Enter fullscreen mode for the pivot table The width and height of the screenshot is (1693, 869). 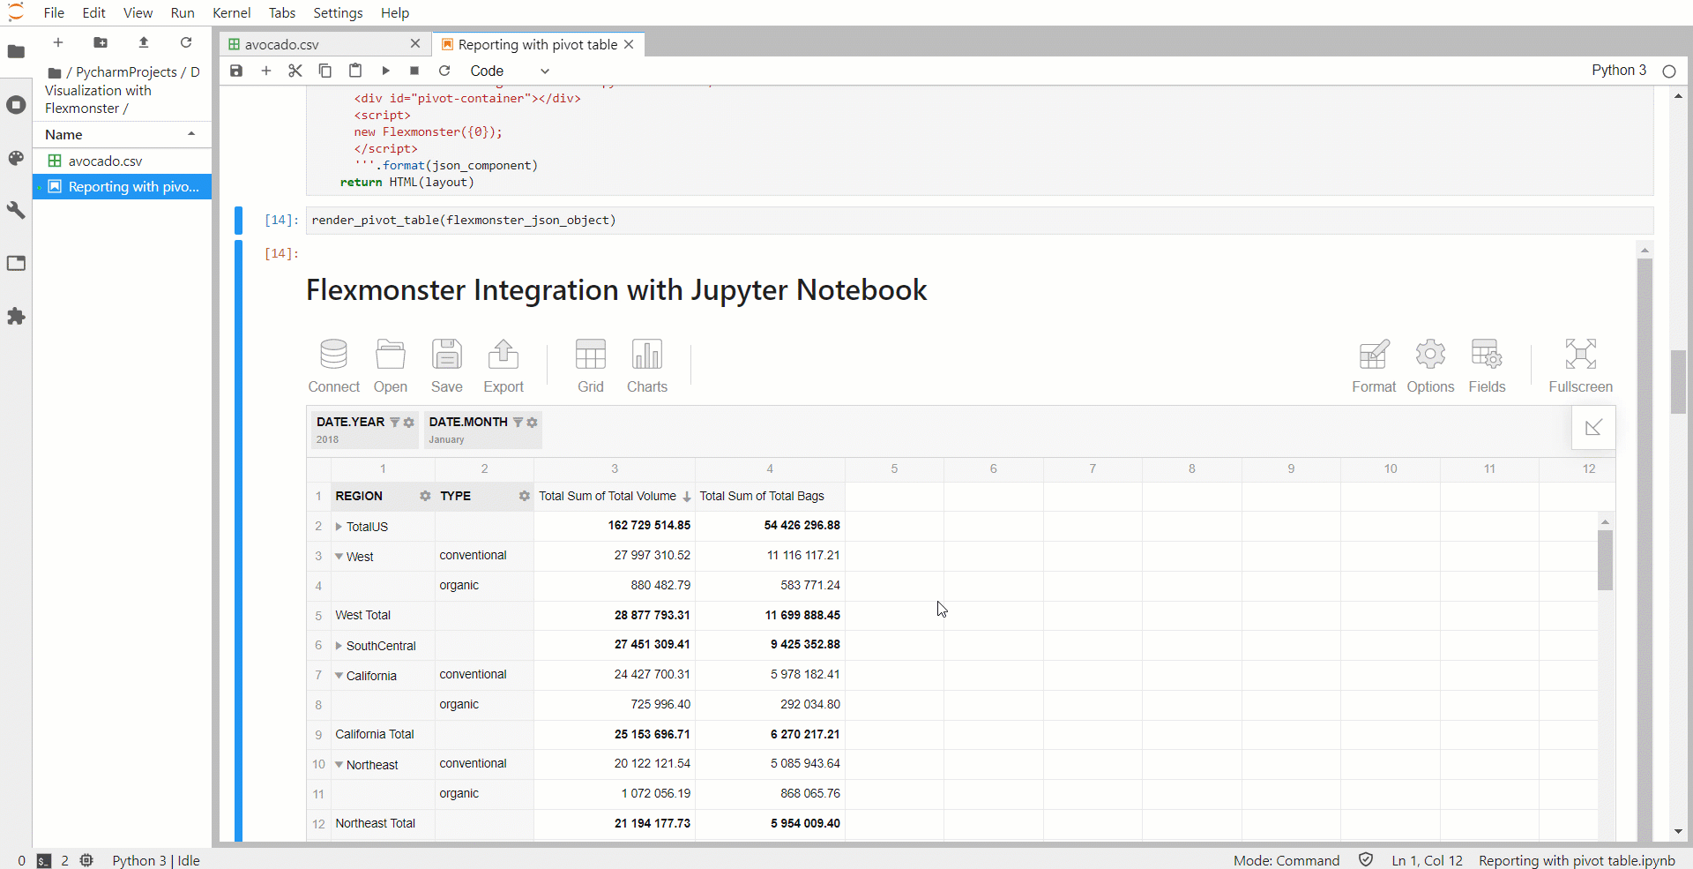tap(1580, 364)
